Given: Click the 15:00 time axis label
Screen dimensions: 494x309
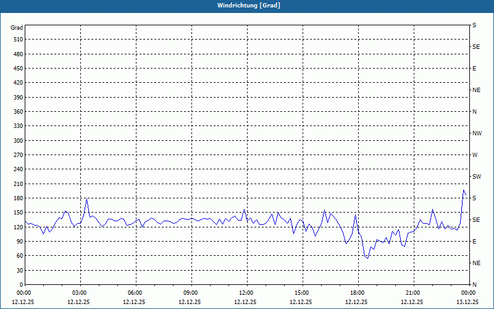Looking at the screenshot, I should click(303, 293).
